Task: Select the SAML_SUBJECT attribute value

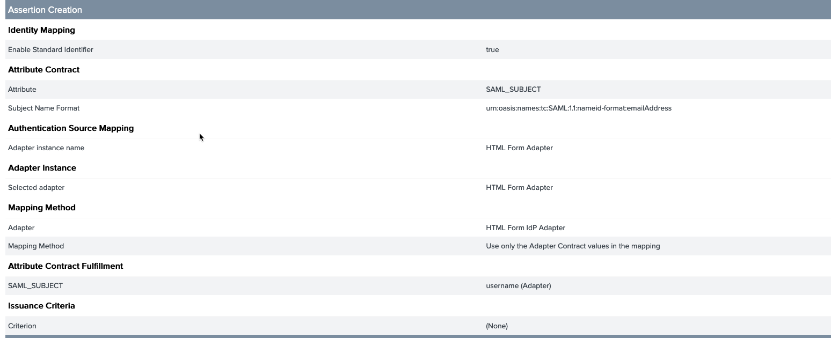Action: coord(513,89)
